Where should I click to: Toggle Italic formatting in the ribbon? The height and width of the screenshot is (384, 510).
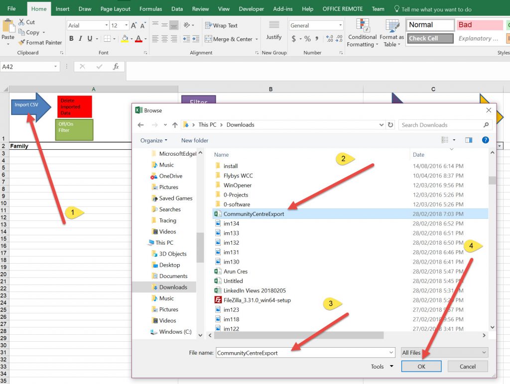(x=81, y=39)
